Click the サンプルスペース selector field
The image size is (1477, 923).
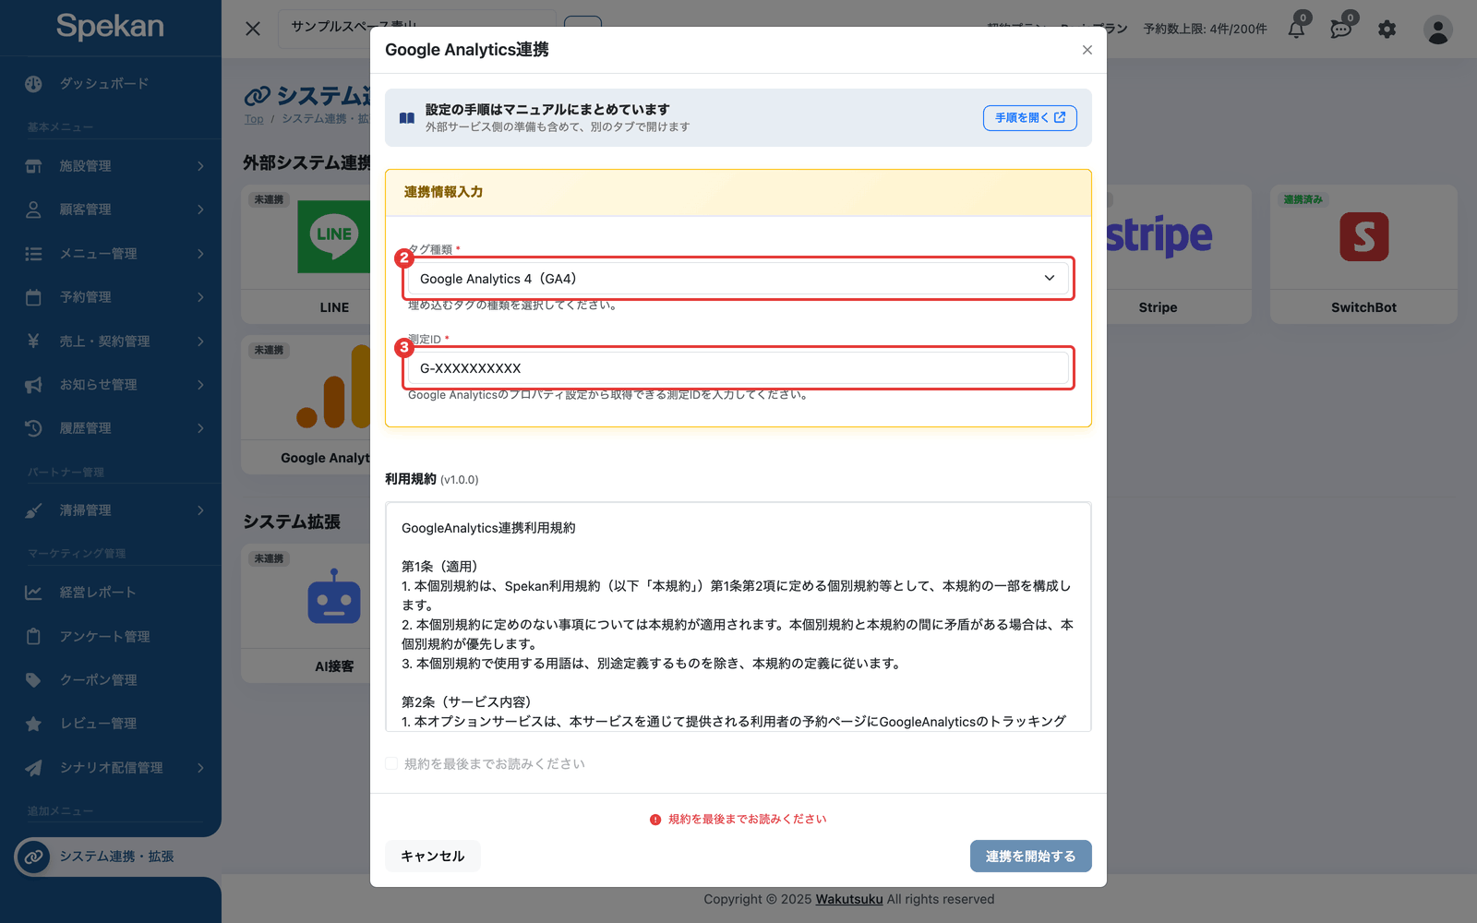pos(417,26)
